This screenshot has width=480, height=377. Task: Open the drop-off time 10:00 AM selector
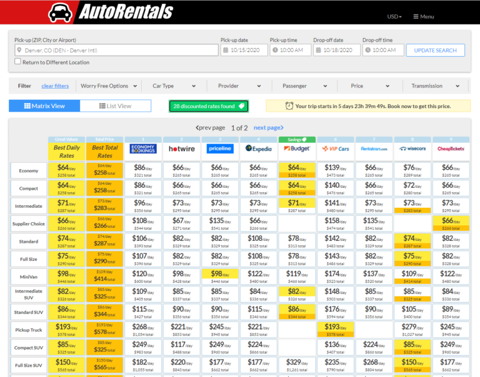[383, 50]
